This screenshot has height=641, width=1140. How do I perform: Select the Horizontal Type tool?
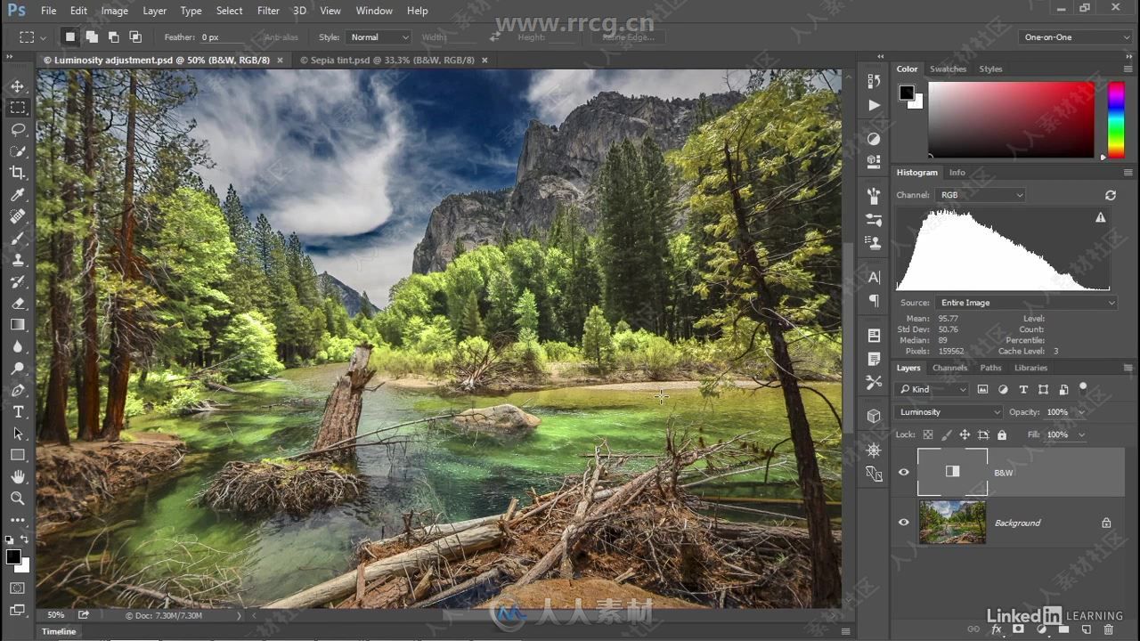pos(18,412)
